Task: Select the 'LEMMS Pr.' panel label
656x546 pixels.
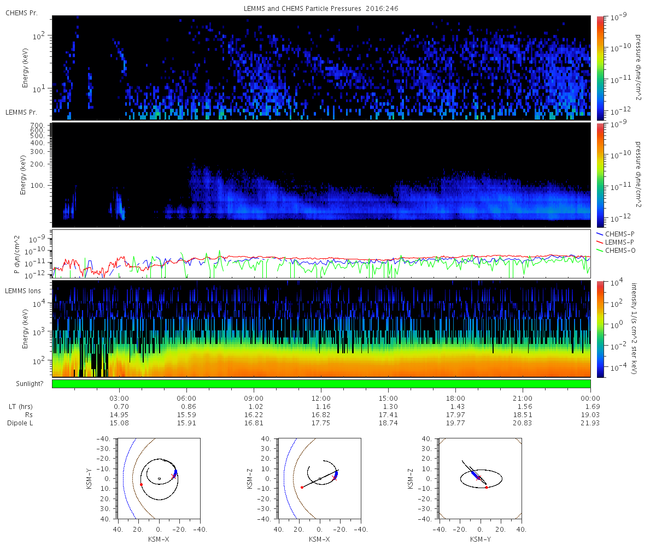Action: [x=21, y=112]
